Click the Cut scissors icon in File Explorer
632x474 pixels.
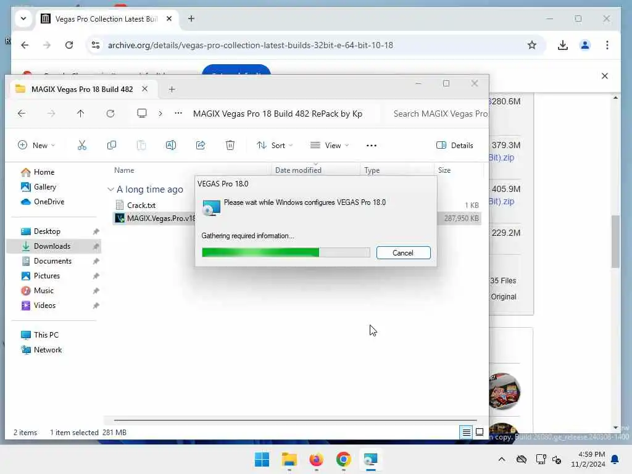click(x=82, y=145)
